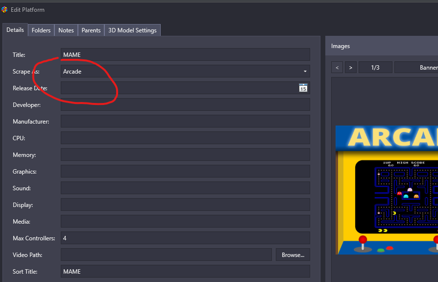This screenshot has width=438, height=282.
Task: Open the Folders tab
Action: [41, 30]
